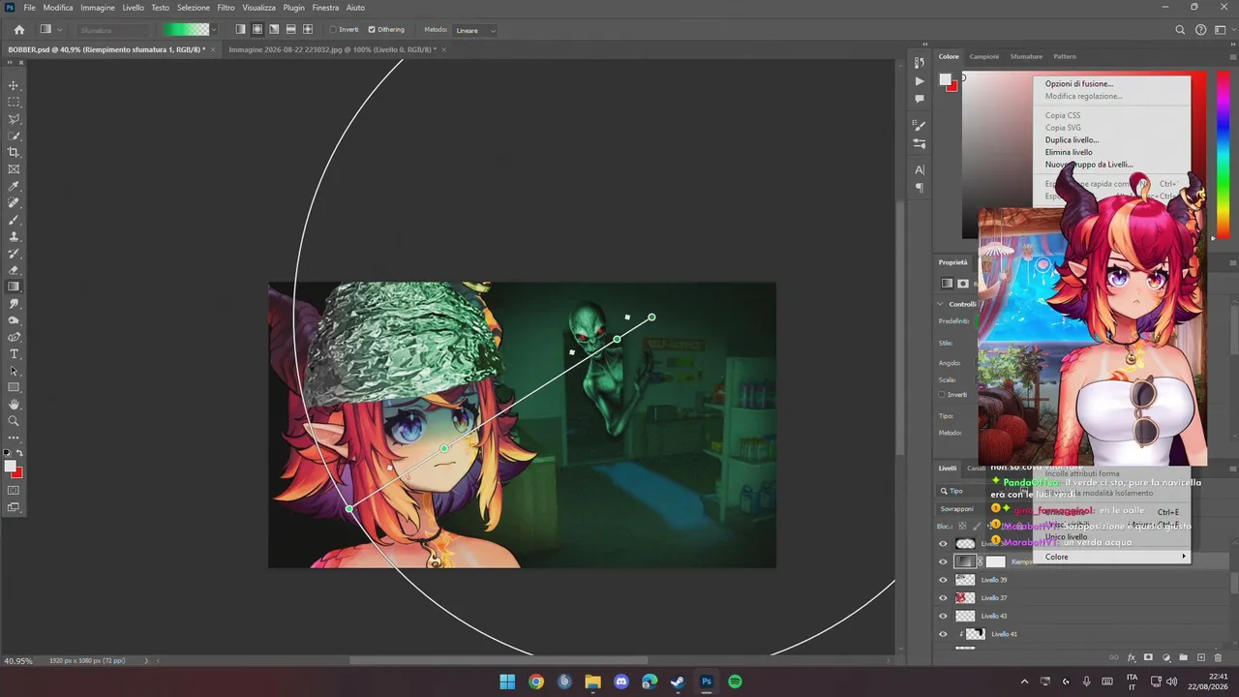Switch to the Campioni tab
The image size is (1239, 697).
click(x=984, y=56)
